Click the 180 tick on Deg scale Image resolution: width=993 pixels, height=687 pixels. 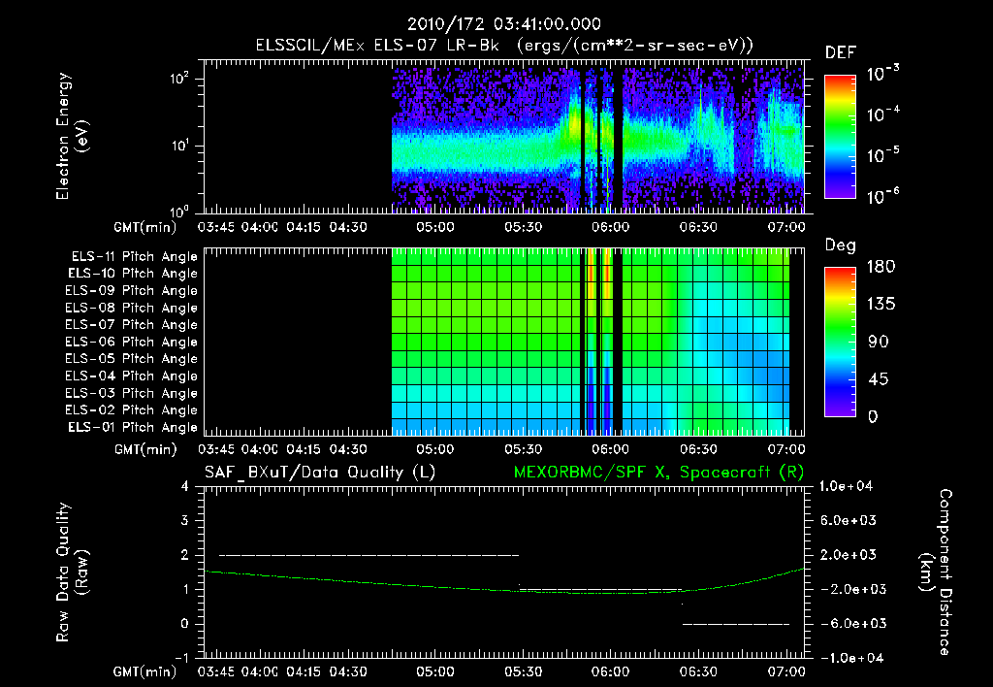[881, 267]
